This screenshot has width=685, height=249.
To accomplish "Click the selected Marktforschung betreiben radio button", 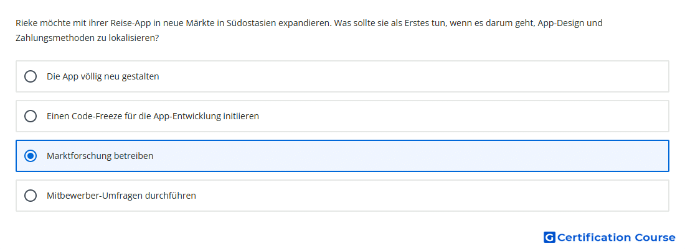I will pos(31,156).
